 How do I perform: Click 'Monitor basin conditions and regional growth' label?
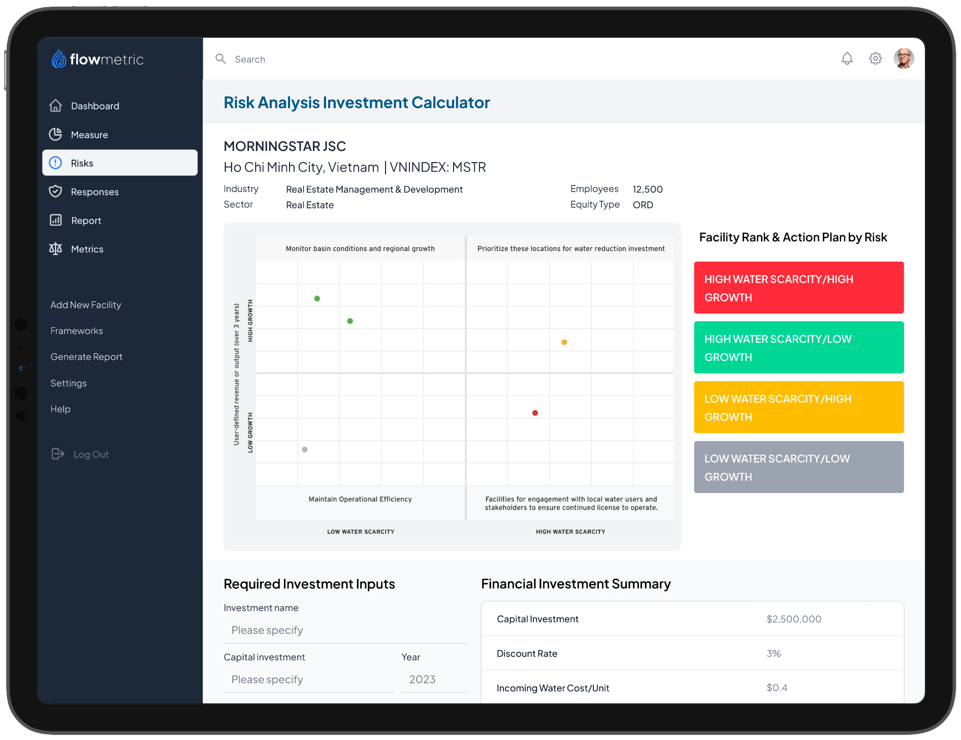[360, 249]
